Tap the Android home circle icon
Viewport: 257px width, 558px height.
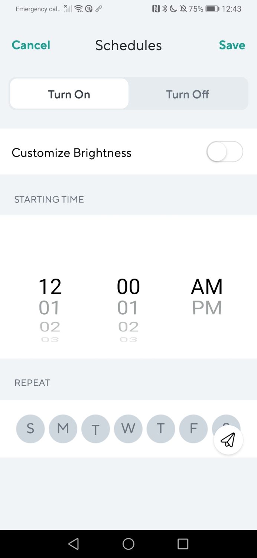tap(128, 544)
